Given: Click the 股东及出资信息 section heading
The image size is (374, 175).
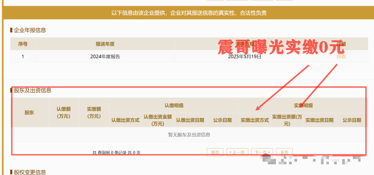Looking at the screenshot, I should point(33,90).
